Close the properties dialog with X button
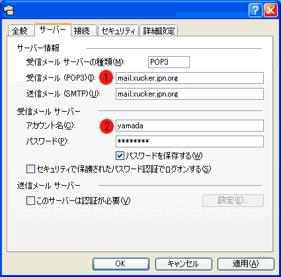 click(270, 10)
